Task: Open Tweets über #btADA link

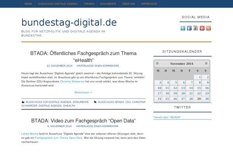Action: click(167, 117)
